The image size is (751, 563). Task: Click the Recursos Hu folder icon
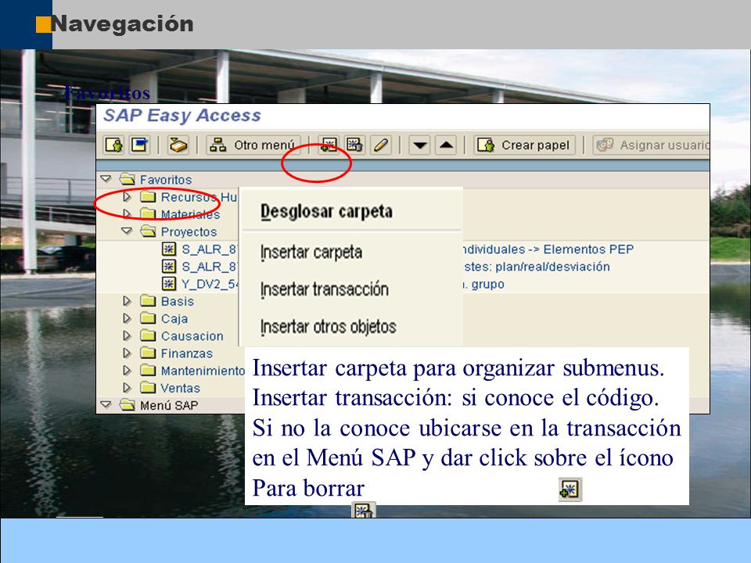coord(148,197)
